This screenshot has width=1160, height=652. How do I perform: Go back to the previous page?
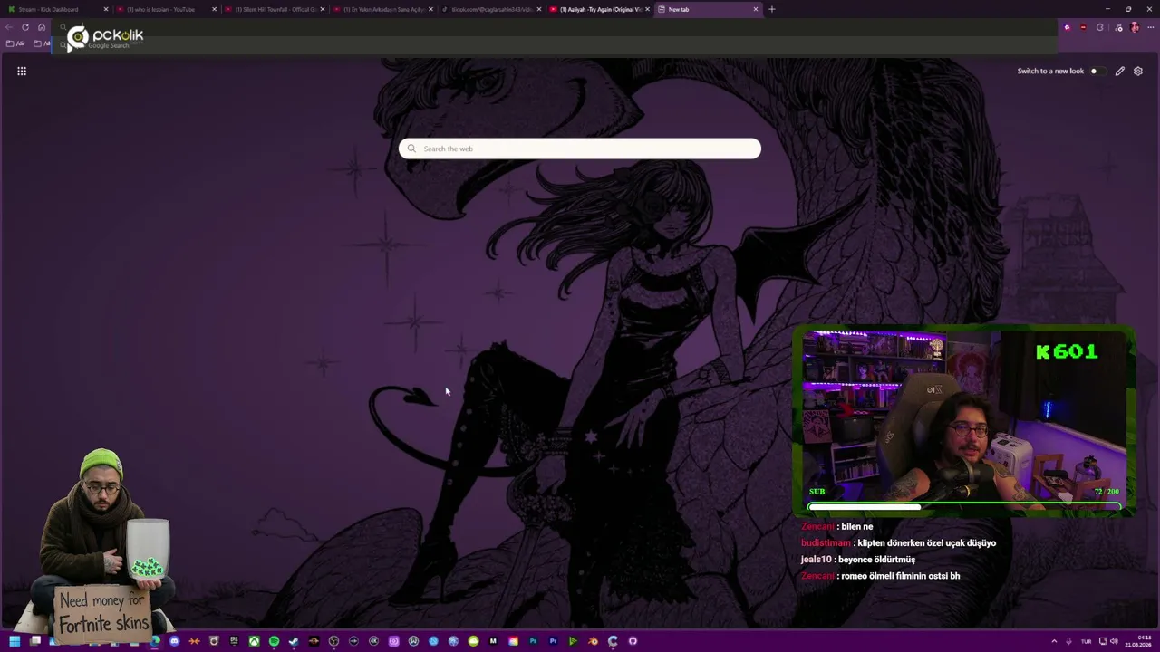(9, 27)
